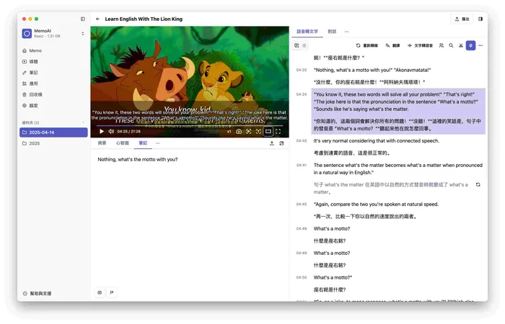Take a video snapshot with camera icon
505x324 pixels.
(239, 132)
